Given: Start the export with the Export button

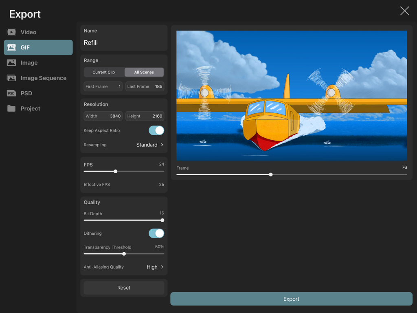Looking at the screenshot, I should (x=291, y=299).
